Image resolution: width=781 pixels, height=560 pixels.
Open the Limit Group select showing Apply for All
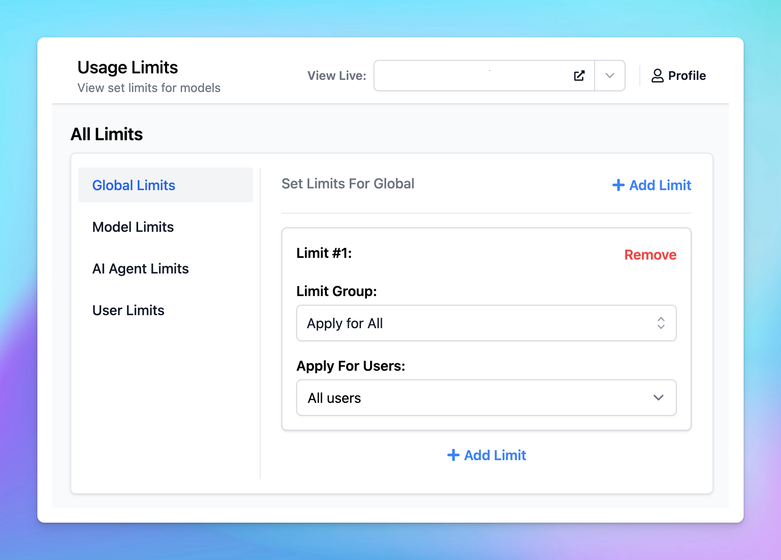click(486, 323)
